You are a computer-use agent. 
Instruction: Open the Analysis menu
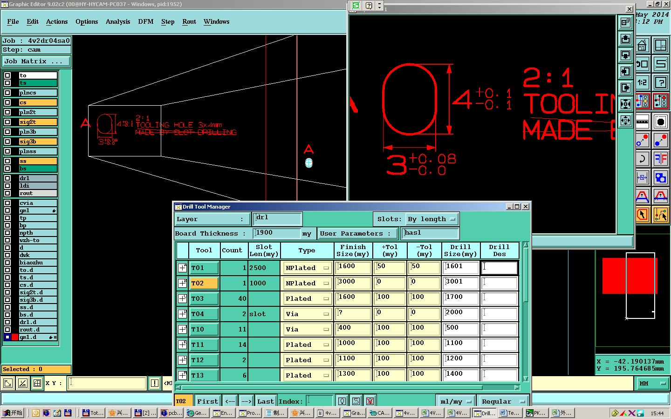pos(117,22)
